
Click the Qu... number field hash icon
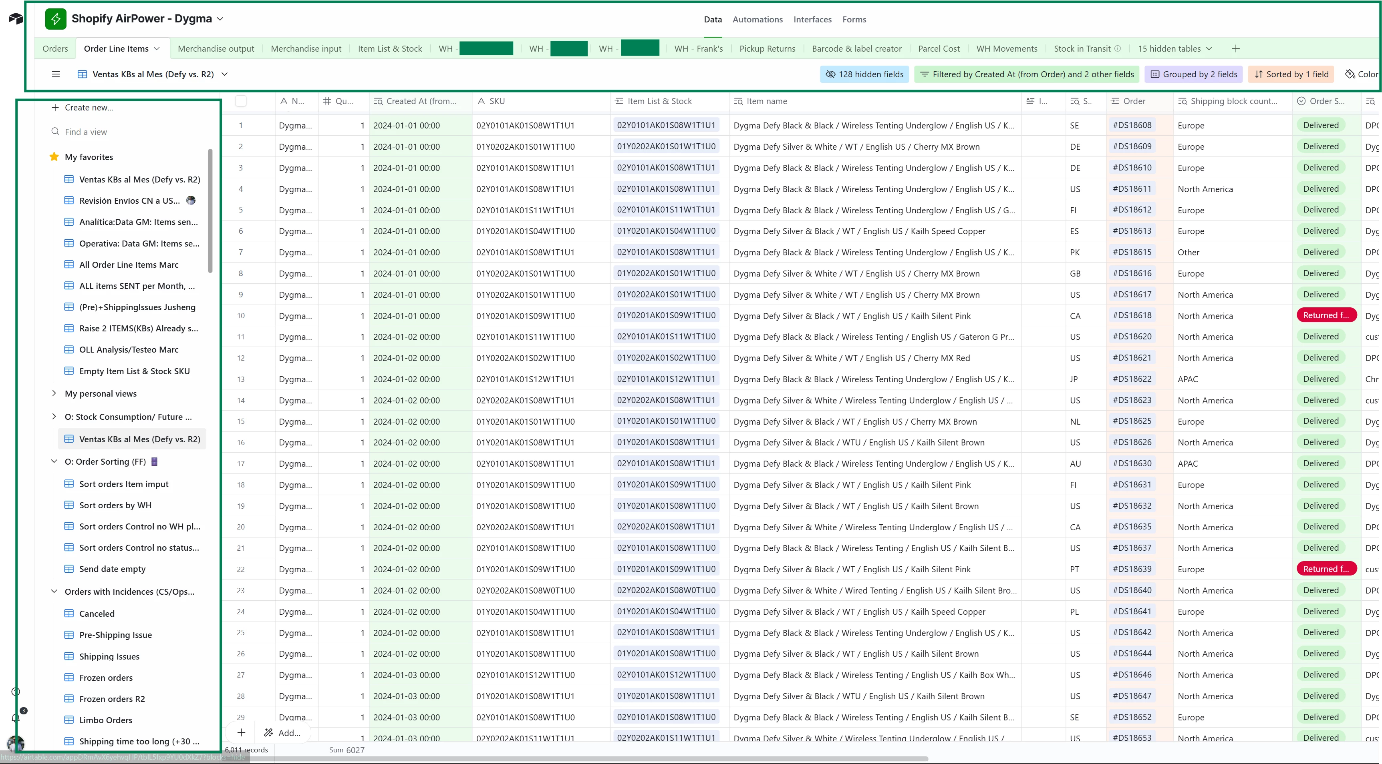click(327, 101)
